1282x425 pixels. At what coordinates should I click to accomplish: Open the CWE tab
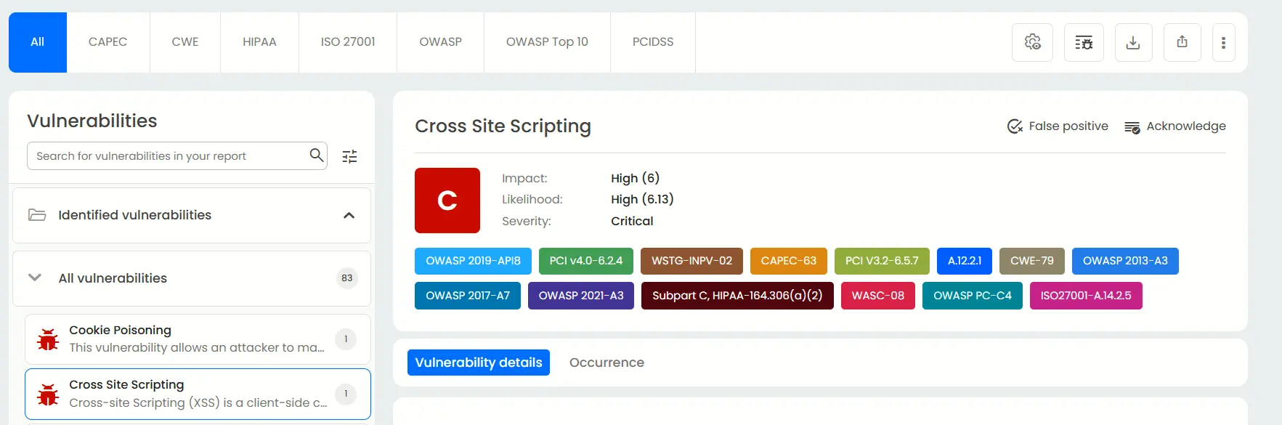[185, 42]
